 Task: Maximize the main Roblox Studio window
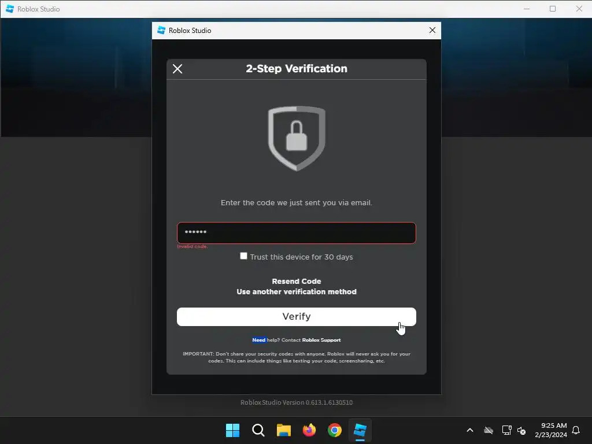click(553, 9)
